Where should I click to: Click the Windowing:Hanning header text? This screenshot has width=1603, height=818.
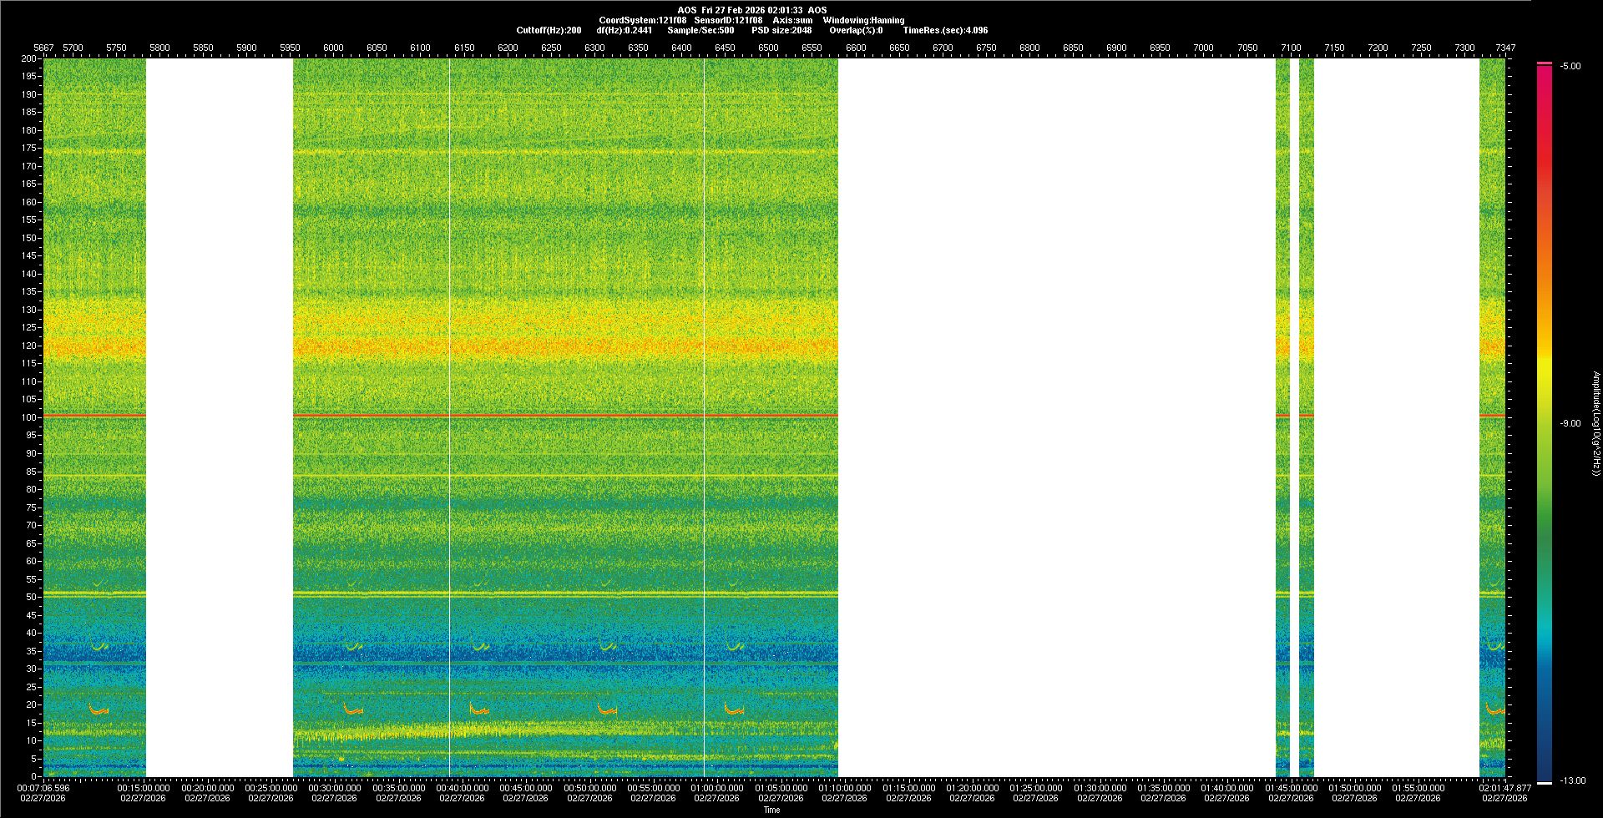click(863, 20)
